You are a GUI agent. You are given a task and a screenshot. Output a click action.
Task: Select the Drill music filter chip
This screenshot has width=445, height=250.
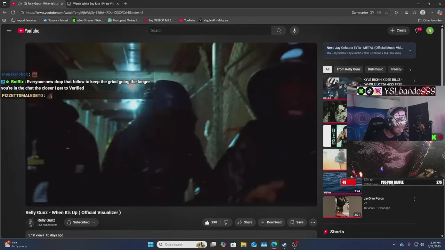[375, 69]
